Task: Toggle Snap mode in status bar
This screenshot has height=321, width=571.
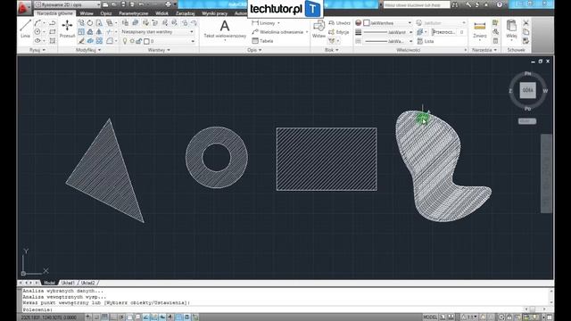Action: click(x=97, y=317)
